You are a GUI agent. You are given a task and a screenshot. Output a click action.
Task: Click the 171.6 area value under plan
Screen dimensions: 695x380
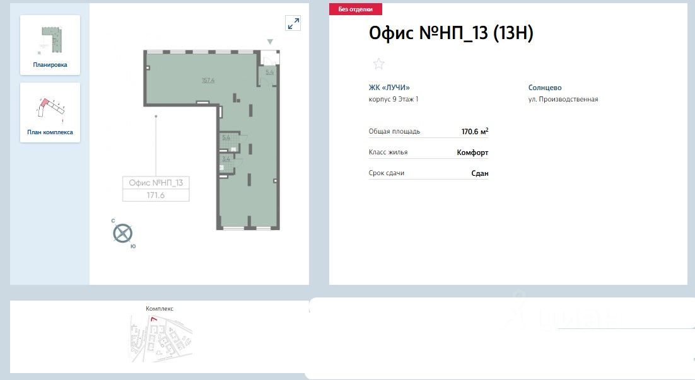[156, 195]
